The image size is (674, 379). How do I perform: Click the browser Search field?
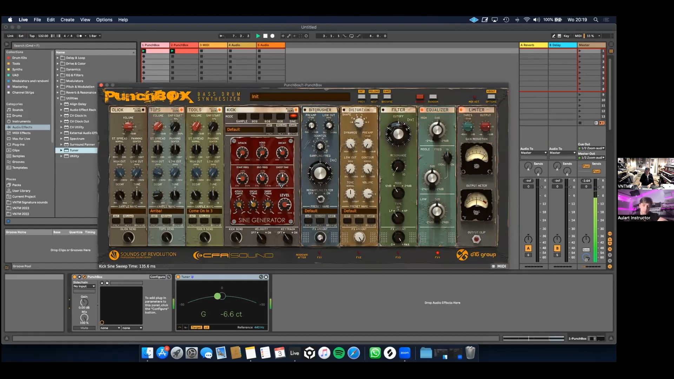click(74, 45)
